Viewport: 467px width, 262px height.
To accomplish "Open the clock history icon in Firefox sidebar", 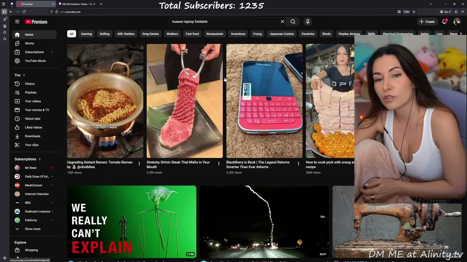I will [x=4, y=32].
